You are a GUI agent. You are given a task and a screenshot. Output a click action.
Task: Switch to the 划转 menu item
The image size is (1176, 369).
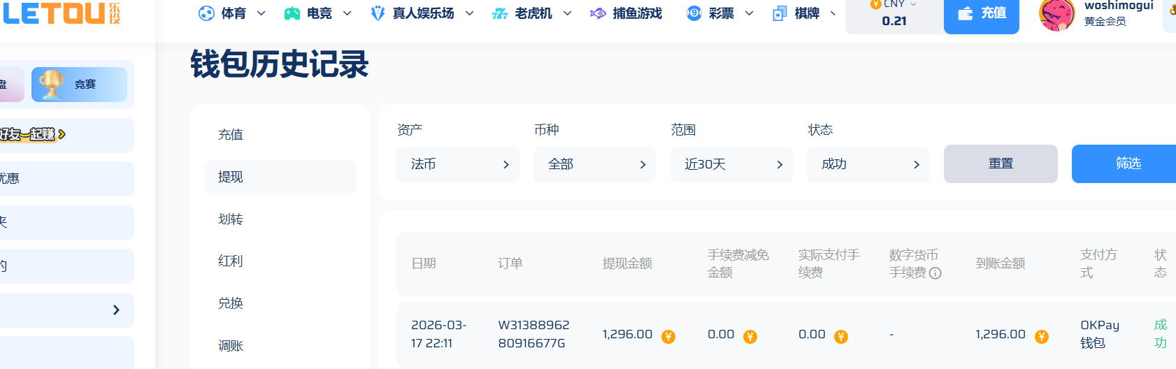click(231, 219)
